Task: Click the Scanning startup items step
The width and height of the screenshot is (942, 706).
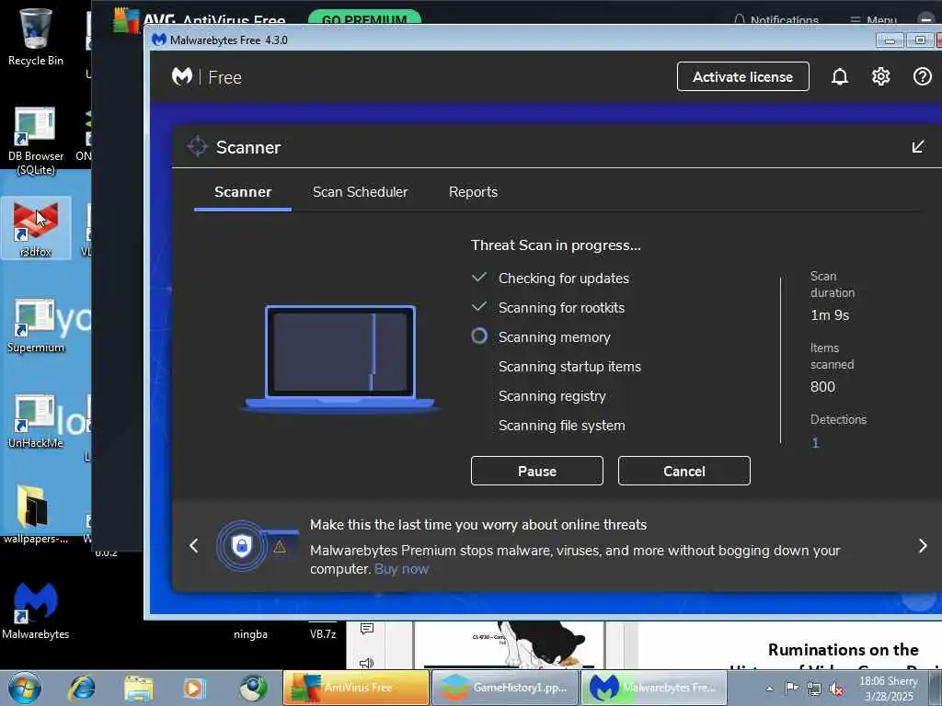Action: click(569, 367)
